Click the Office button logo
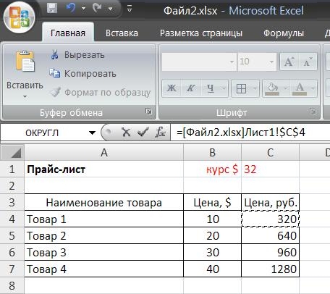This screenshot has width=330, height=294. click(x=19, y=17)
